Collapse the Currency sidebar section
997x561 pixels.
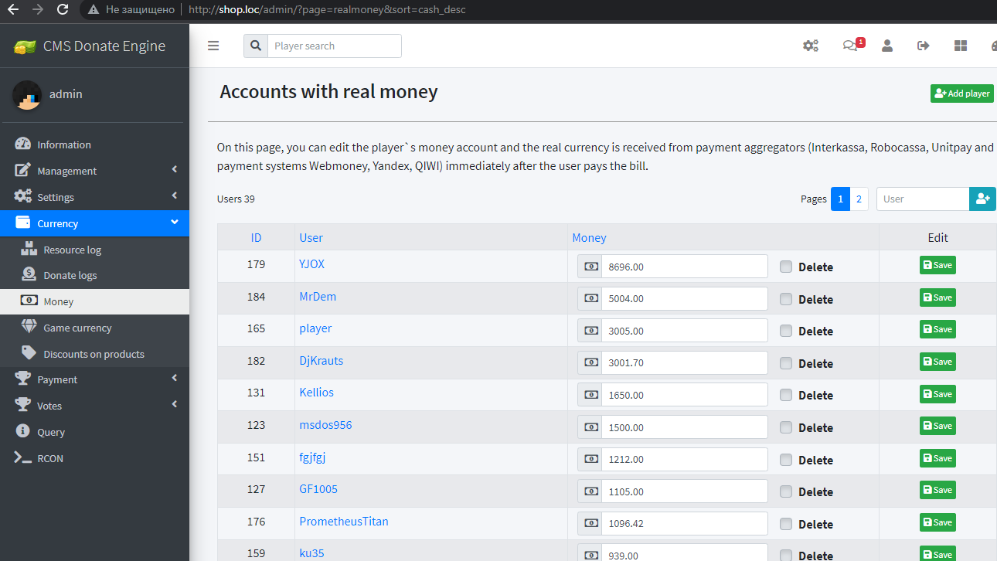pos(94,223)
